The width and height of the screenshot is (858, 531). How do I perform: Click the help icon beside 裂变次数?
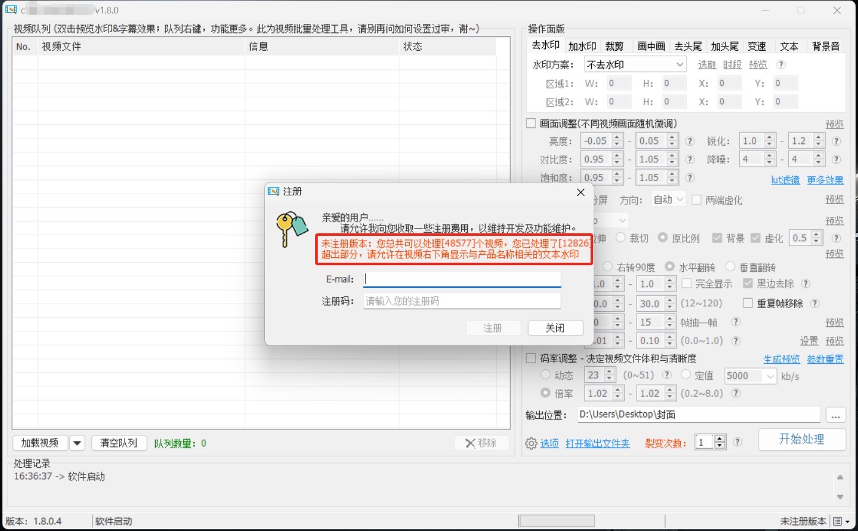738,442
